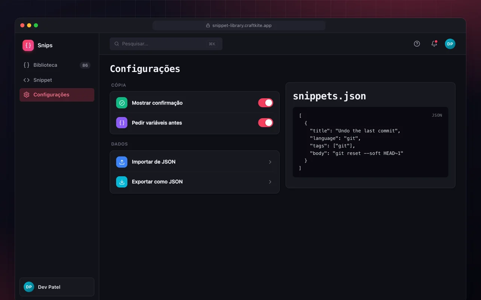Click the braces icon next to Biblioteca
The width and height of the screenshot is (481, 300).
[x=26, y=65]
